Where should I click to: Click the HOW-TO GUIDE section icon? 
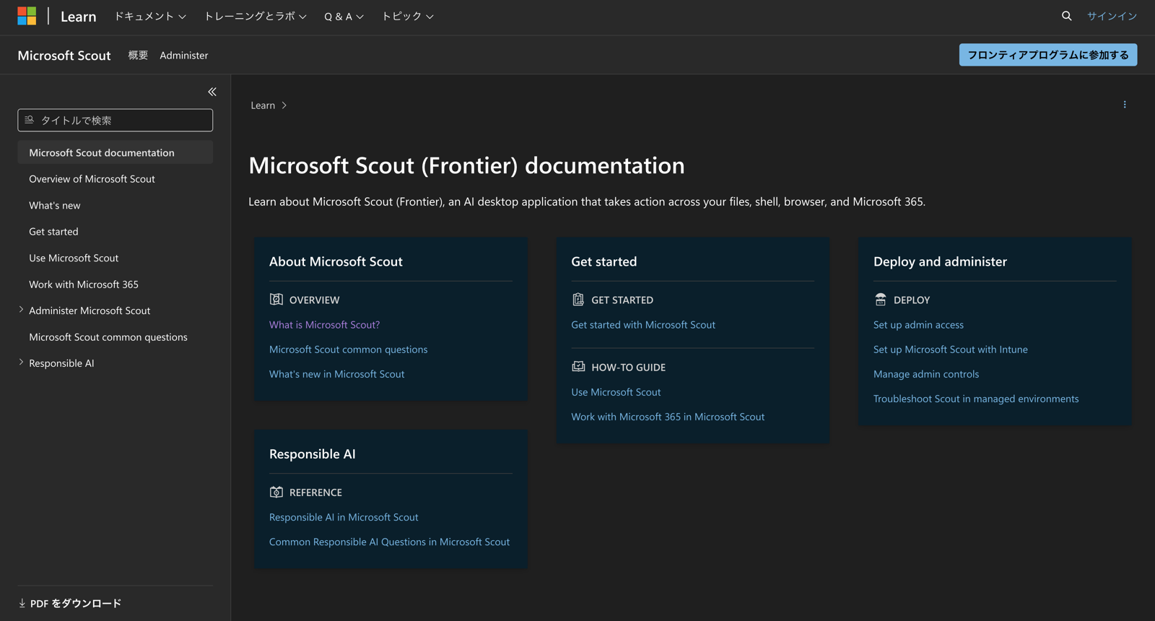(x=577, y=367)
